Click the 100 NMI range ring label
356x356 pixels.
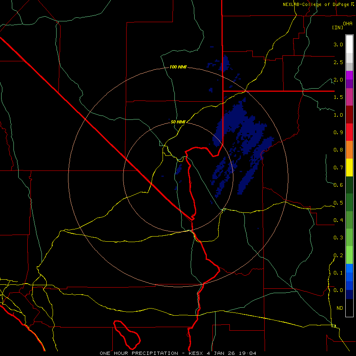[178, 67]
